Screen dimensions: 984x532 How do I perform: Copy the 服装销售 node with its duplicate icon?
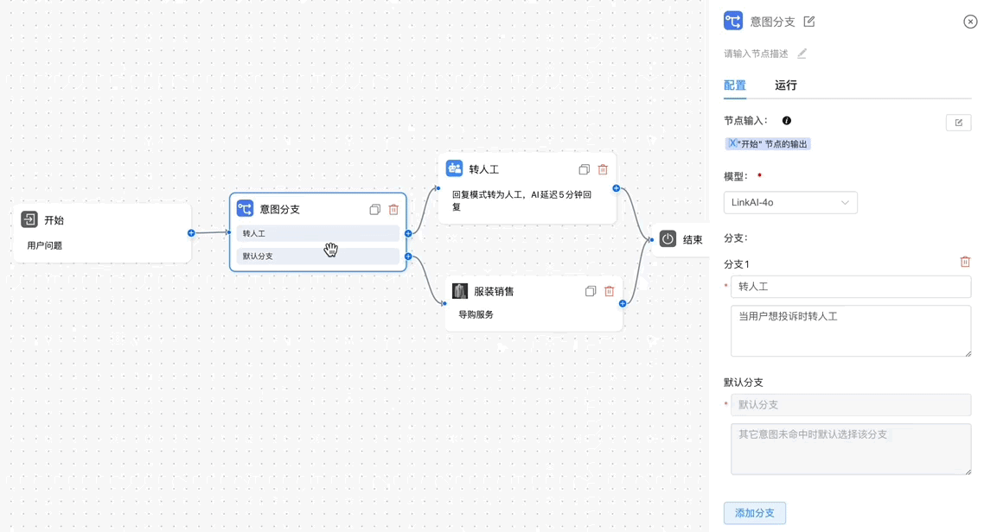coord(591,291)
